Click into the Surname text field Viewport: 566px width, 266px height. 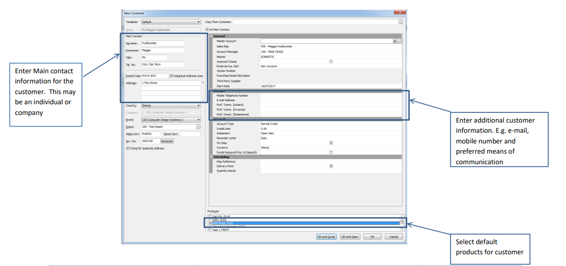tap(162, 43)
